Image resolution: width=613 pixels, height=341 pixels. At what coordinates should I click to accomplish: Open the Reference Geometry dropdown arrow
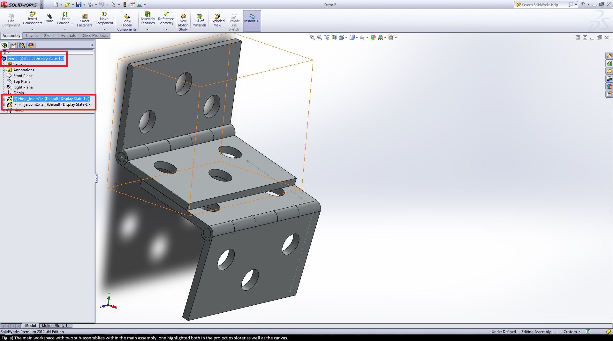[166, 30]
